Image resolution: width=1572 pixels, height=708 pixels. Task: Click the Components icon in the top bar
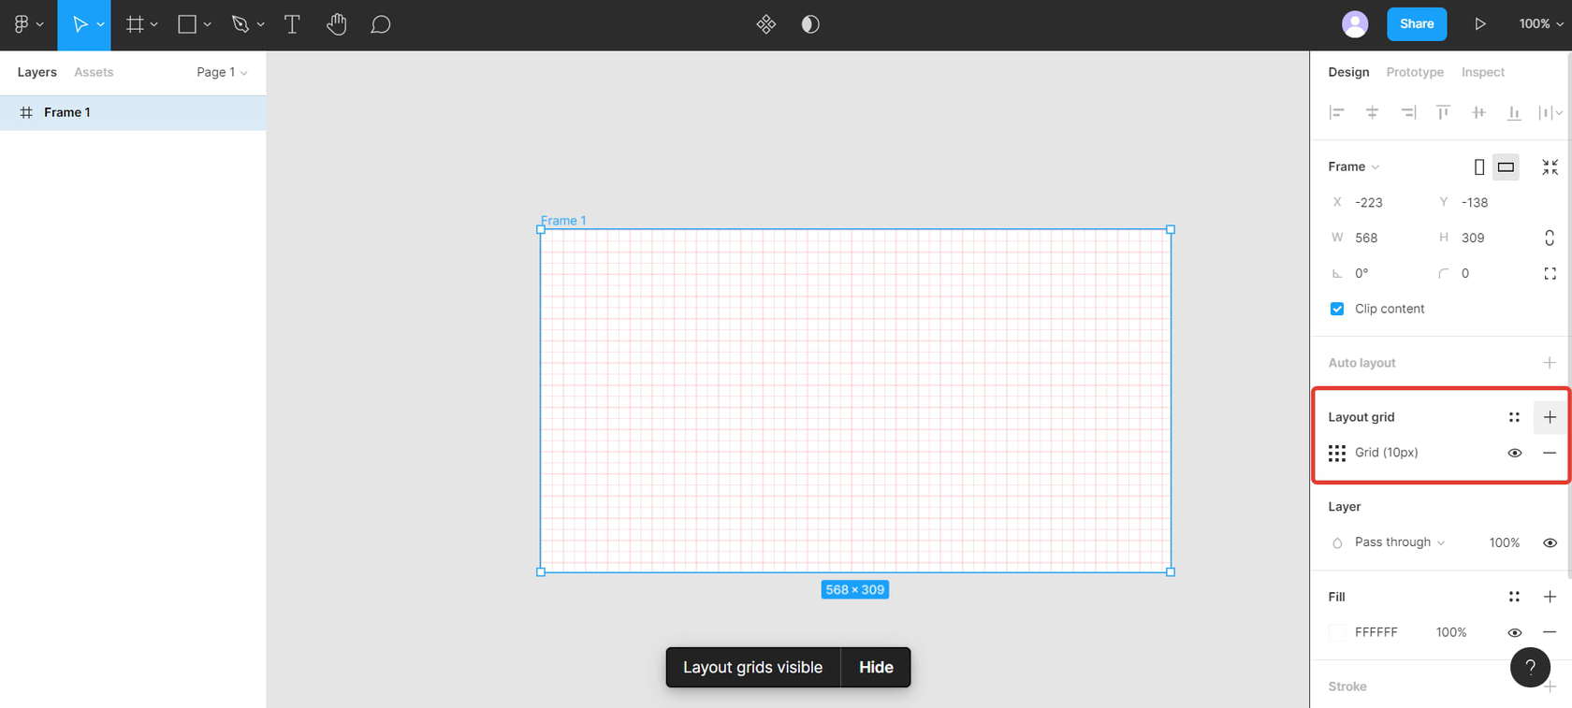click(x=766, y=24)
